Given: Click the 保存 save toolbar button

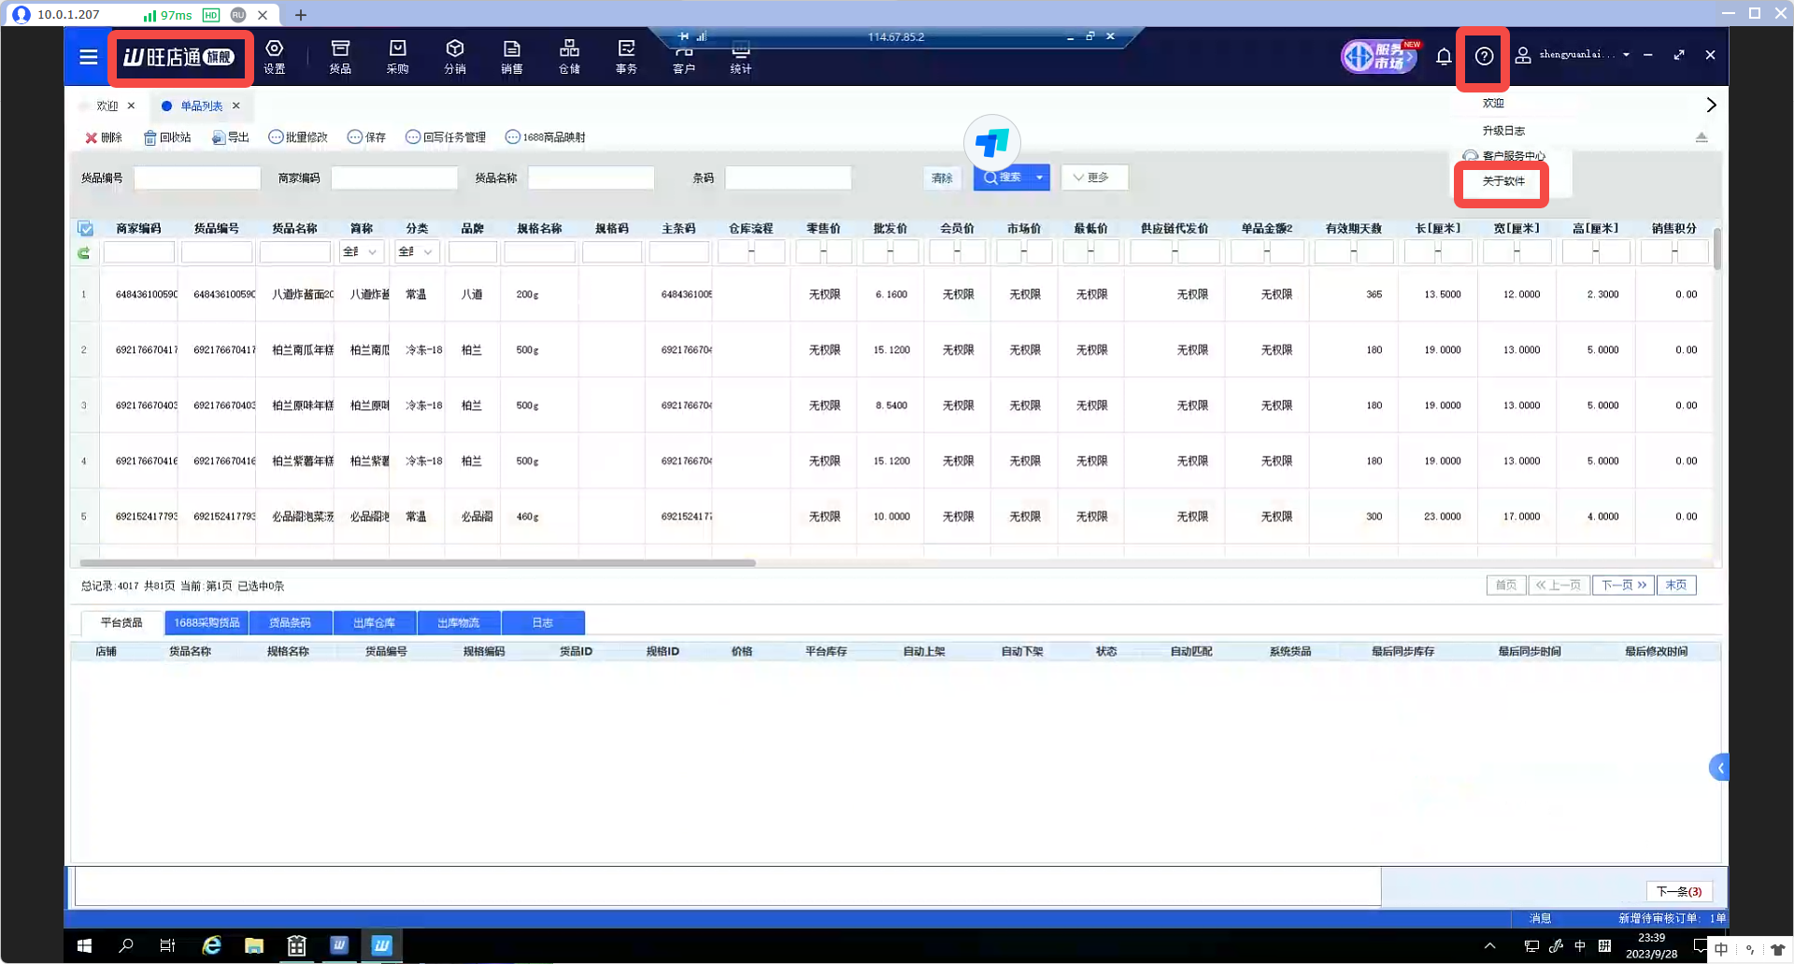Looking at the screenshot, I should coord(366,137).
